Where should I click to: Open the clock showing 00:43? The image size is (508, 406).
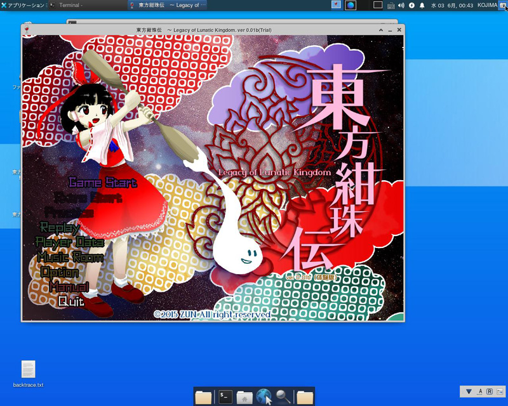tap(452, 6)
